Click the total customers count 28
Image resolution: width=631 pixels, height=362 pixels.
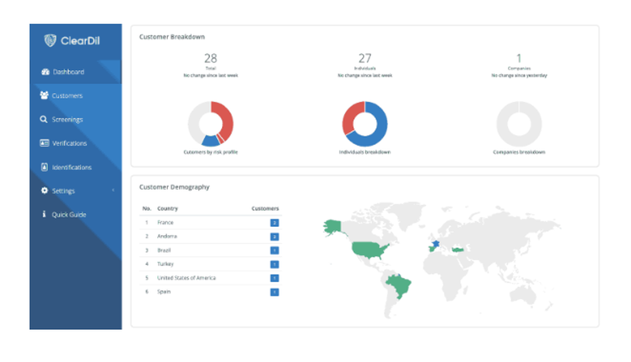tap(211, 58)
